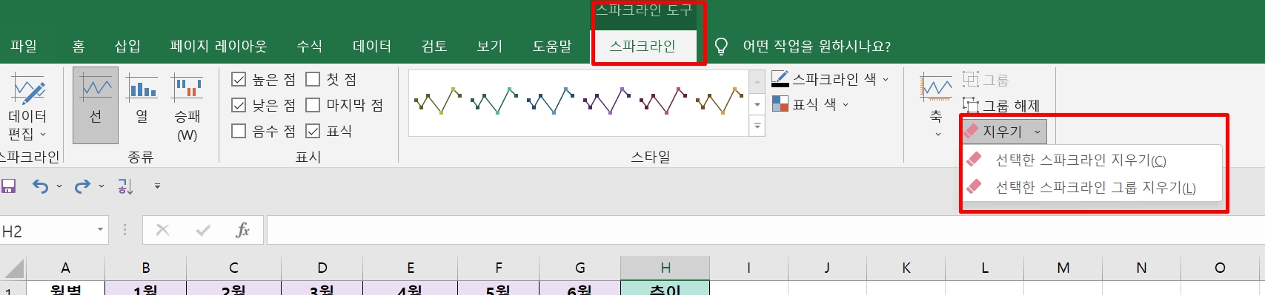This screenshot has width=1265, height=295.
Task: Click the formula bar confirm checkmark icon
Action: pyautogui.click(x=203, y=231)
